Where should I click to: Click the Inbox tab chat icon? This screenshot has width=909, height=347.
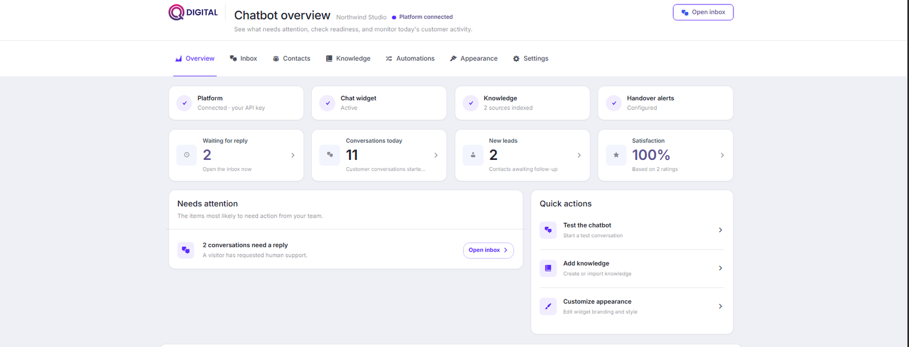click(233, 58)
